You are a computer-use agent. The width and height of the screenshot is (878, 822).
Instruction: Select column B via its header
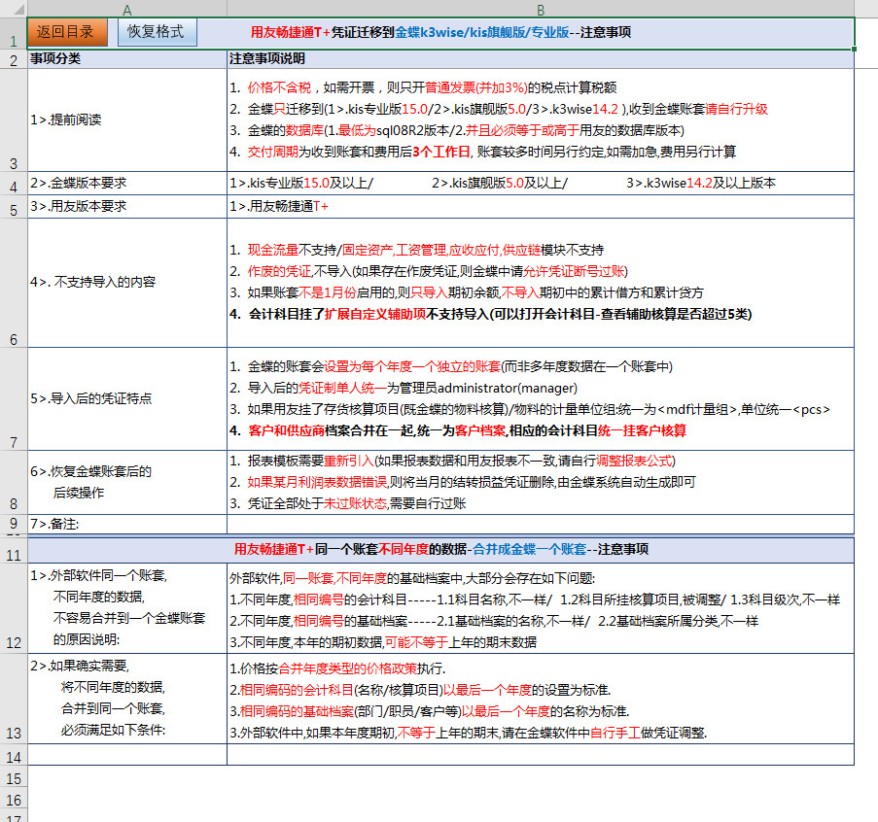point(540,9)
